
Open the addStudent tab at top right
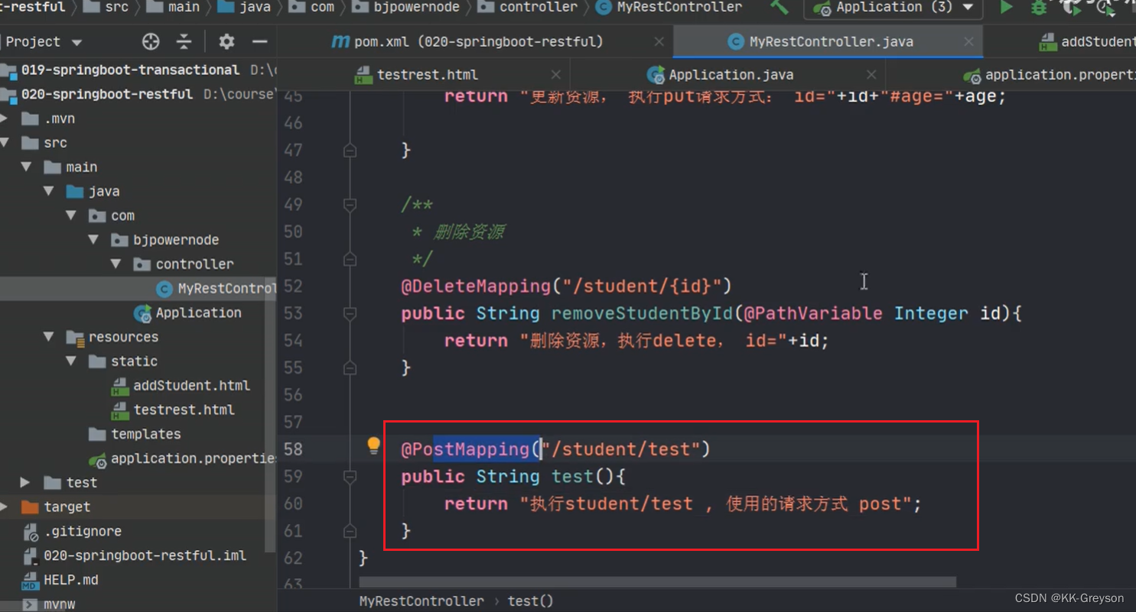(1087, 42)
